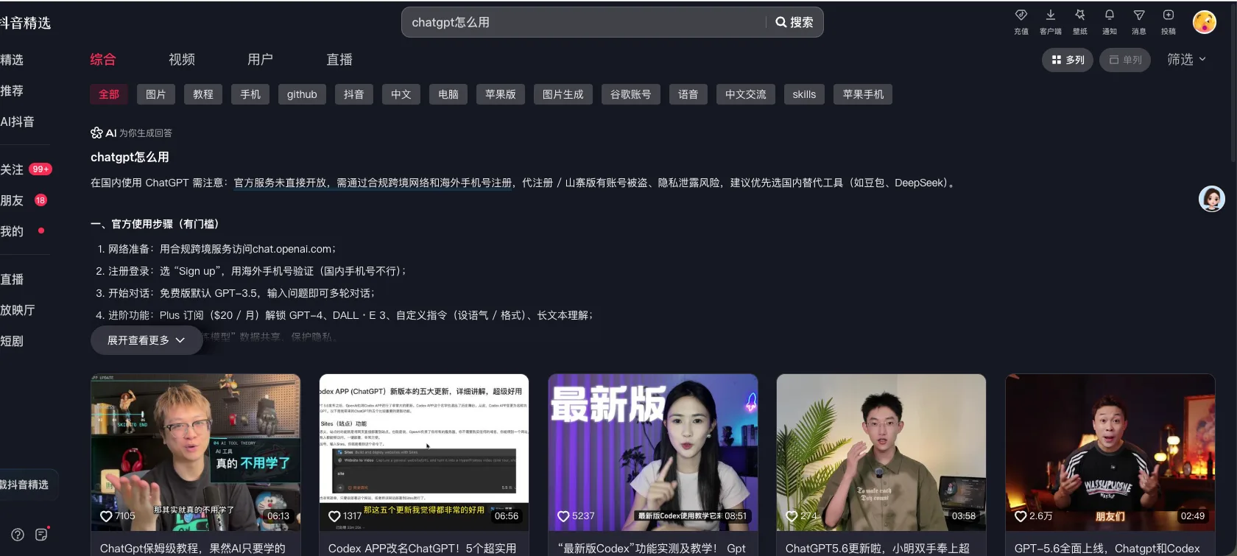Expand AI answer with 展开查看更多
The height and width of the screenshot is (556, 1237).
tap(147, 340)
